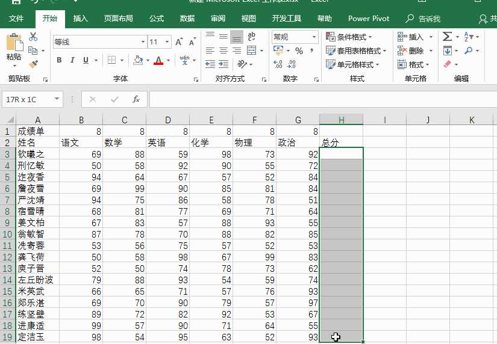The width and height of the screenshot is (497, 344).
Task: Open the 文件 tab
Action: [16, 19]
